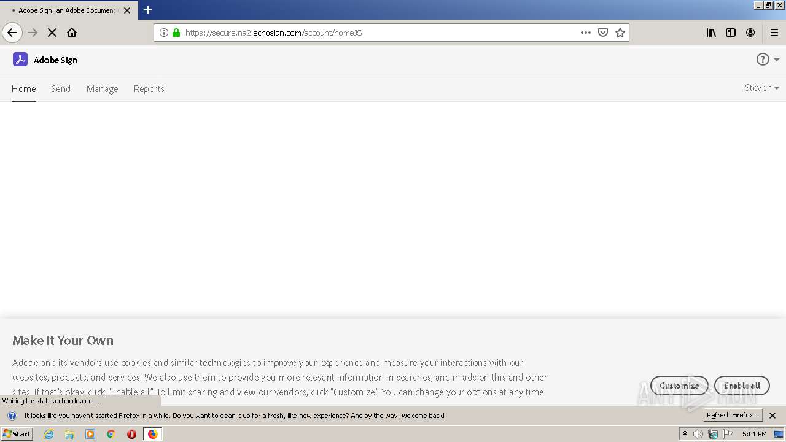The height and width of the screenshot is (442, 786).
Task: Expand the help dropdown arrow
Action: point(777,60)
